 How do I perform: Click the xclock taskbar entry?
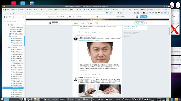point(102,99)
